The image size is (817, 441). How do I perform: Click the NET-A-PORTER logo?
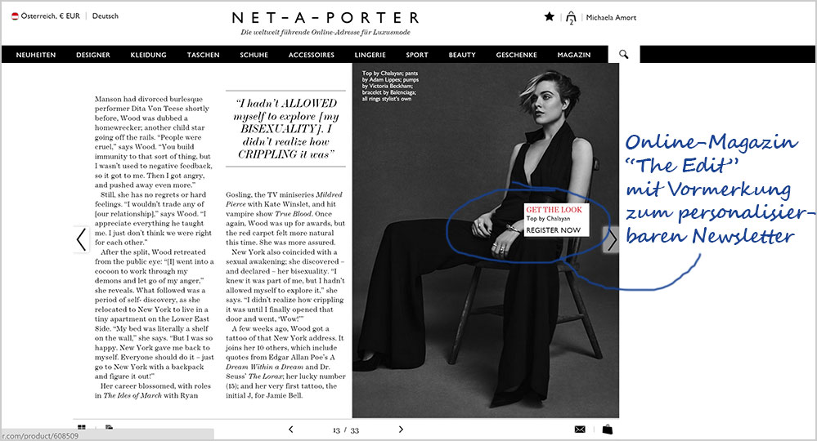325,18
